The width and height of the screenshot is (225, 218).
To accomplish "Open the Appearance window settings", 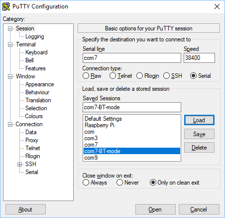I will (x=40, y=84).
